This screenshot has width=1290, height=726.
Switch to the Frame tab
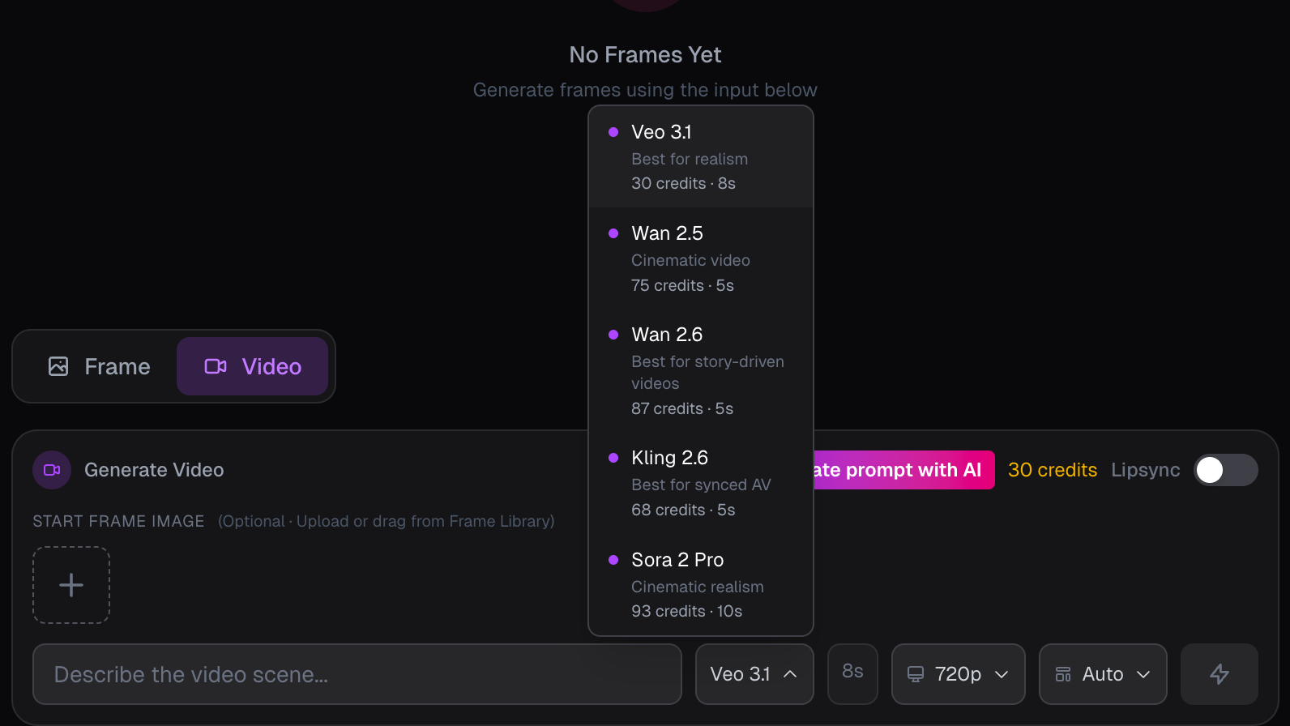[x=100, y=366]
